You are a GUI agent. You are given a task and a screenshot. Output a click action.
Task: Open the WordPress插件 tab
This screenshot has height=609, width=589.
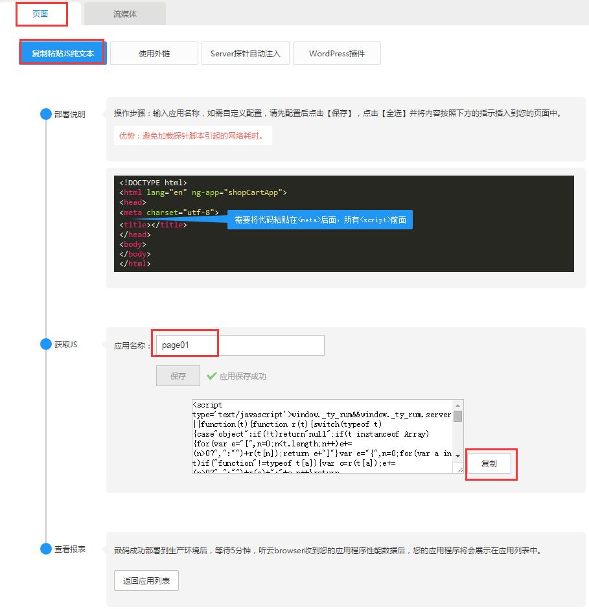pos(337,53)
